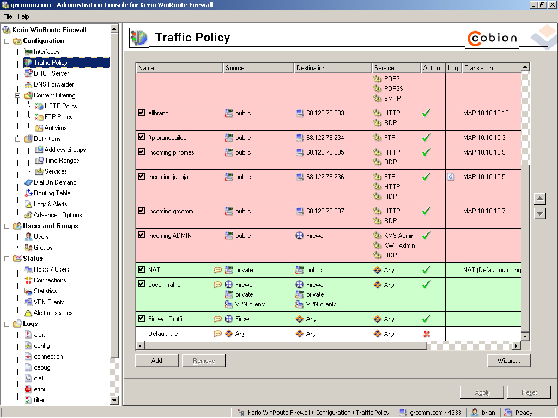Screen dimensions: 558x418
Task: Open the alert log icon
Action: (x=28, y=335)
